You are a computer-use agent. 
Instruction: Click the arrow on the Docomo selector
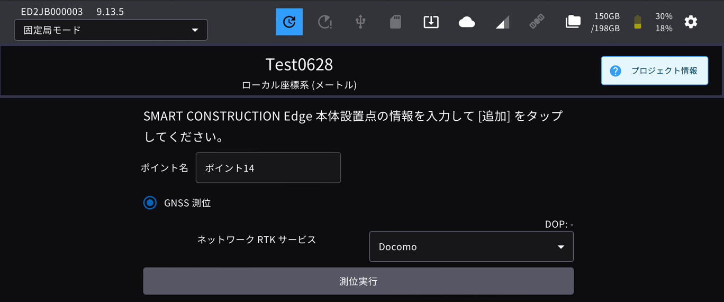click(x=560, y=247)
